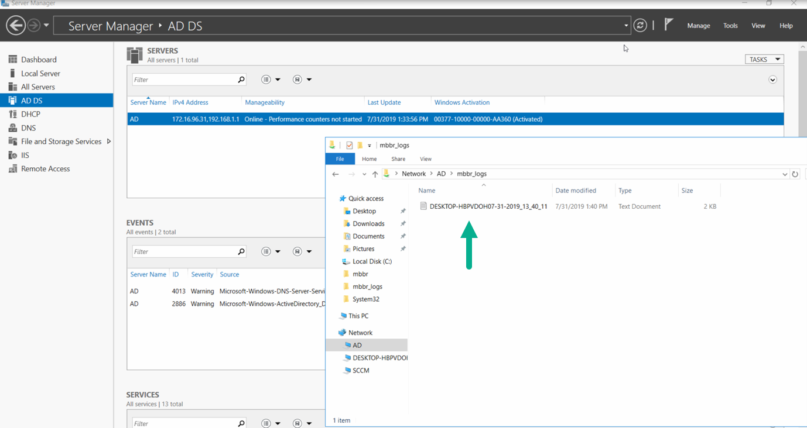Focus the Events filter input
807x428 pixels.
(x=184, y=251)
